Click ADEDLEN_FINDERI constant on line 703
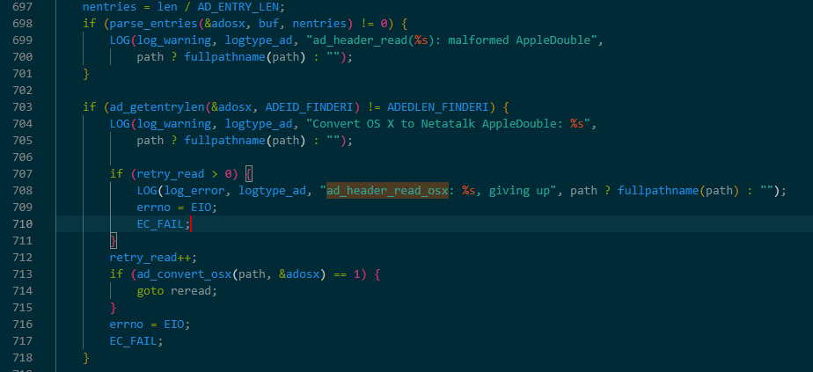The height and width of the screenshot is (372, 813). coord(437,107)
